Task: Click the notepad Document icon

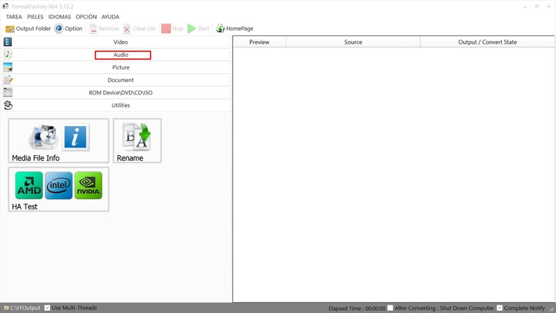Action: point(8,80)
